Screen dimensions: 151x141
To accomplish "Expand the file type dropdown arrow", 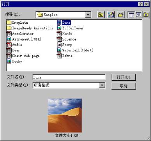I will [102, 85].
